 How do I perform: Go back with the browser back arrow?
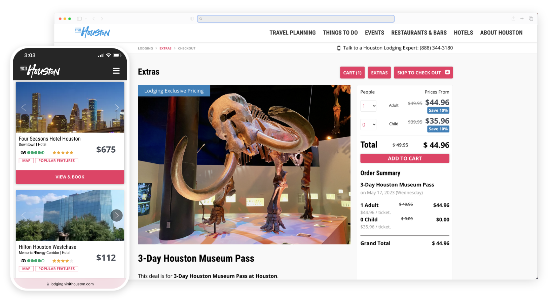pyautogui.click(x=94, y=19)
